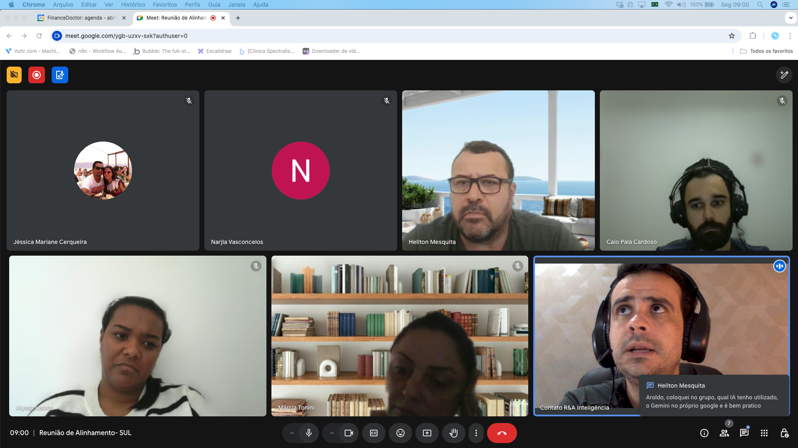The width and height of the screenshot is (798, 448).
Task: Open Bubble full-stack bookmark
Action: (x=162, y=51)
